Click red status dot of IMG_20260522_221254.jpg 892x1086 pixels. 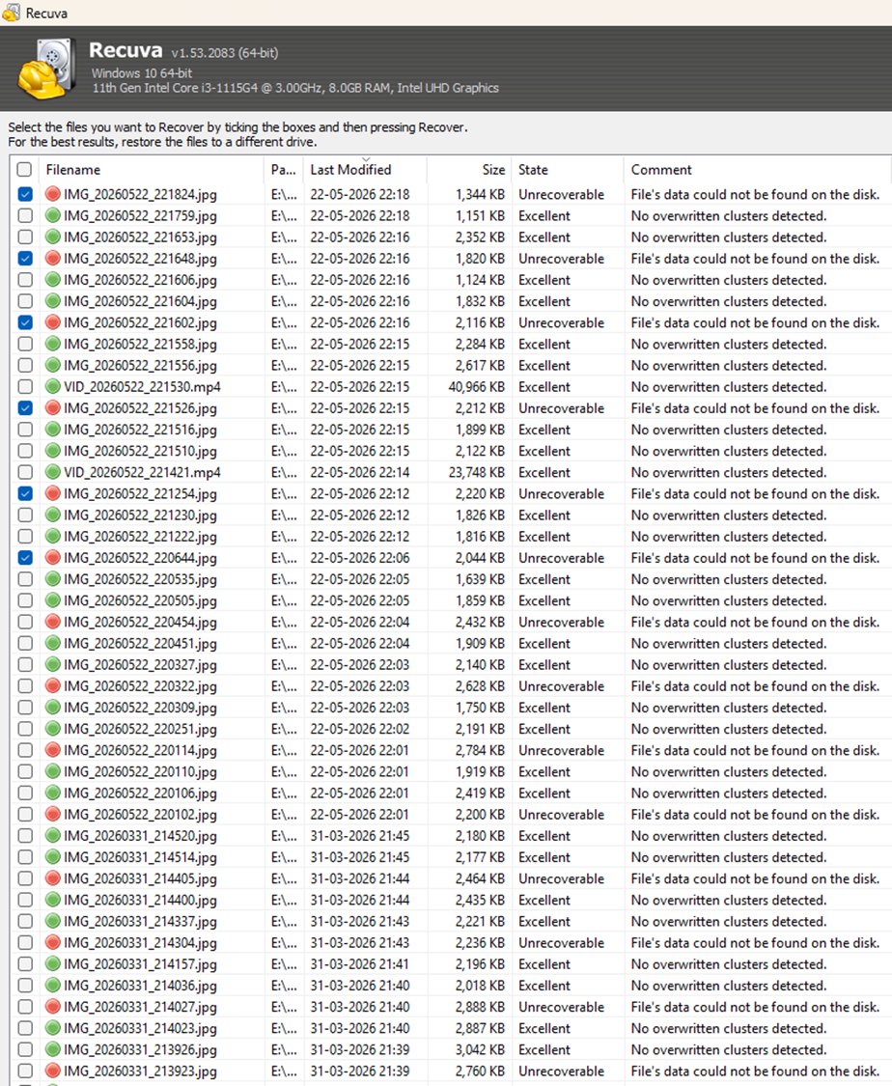[x=53, y=494]
